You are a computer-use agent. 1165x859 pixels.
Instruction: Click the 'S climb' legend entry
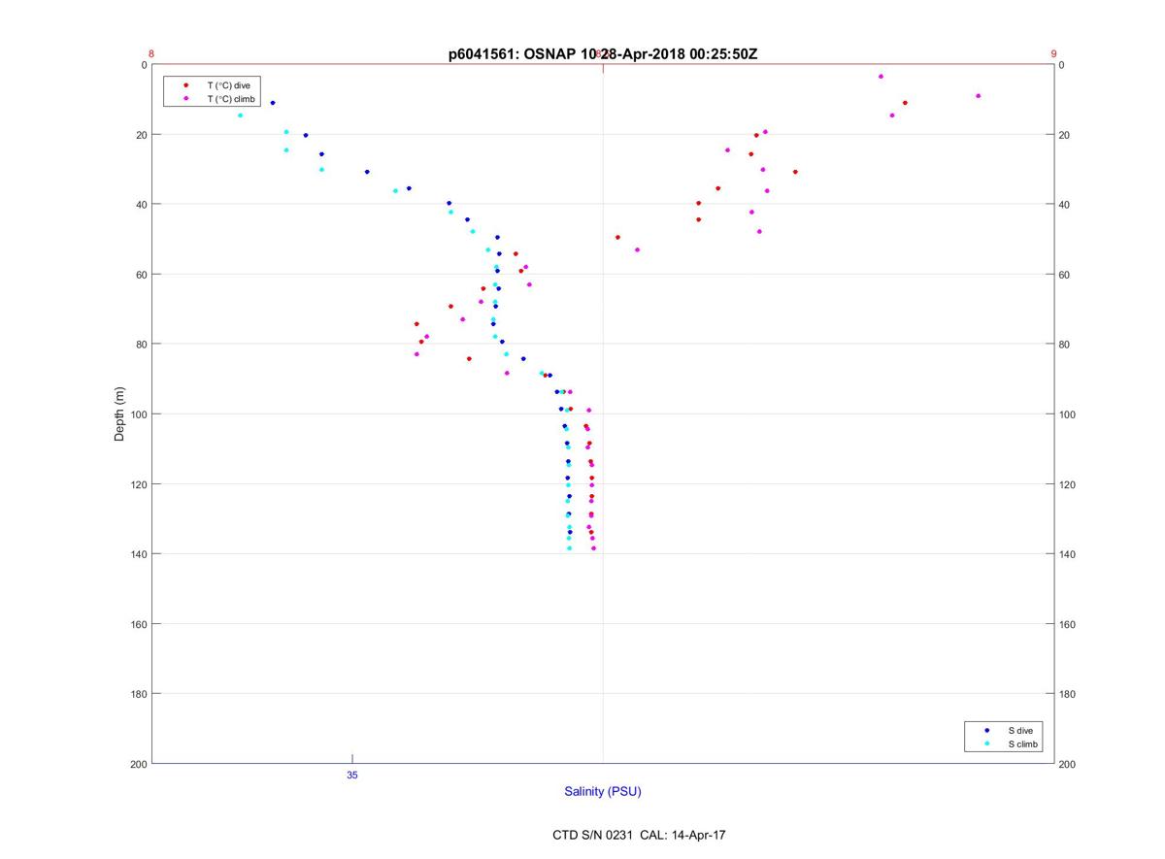(x=1023, y=743)
